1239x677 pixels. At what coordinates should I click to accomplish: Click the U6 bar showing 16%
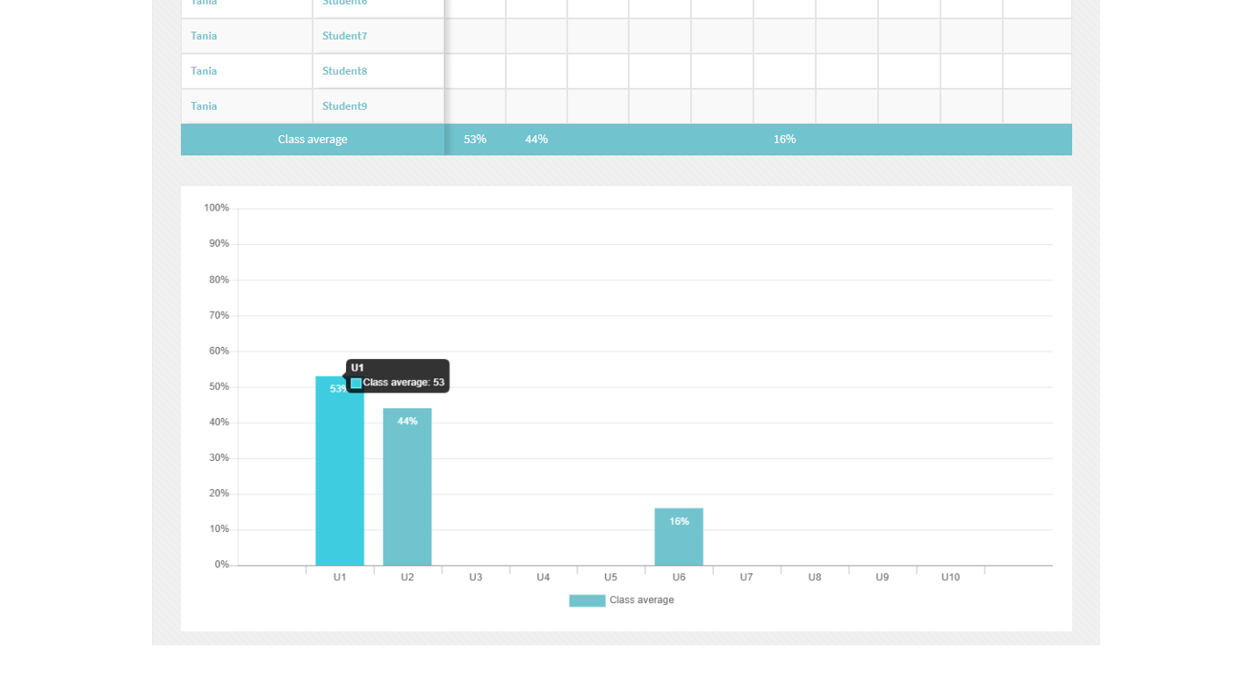click(x=678, y=536)
